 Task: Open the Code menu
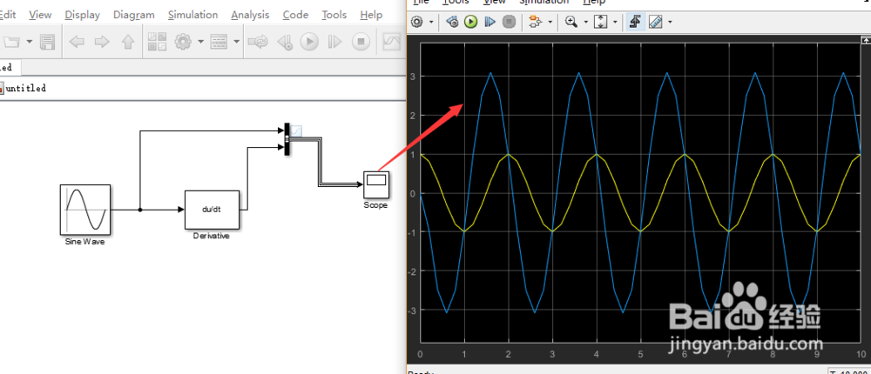point(295,15)
